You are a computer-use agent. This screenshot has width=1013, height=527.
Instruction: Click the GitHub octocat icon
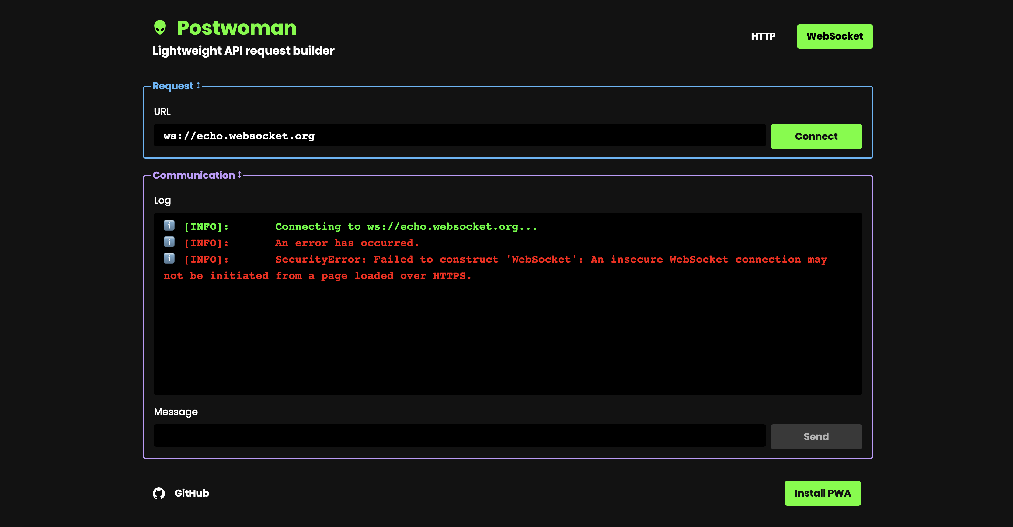[159, 493]
